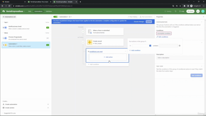Click the browser address bar
Image resolution: width=206 pixels, height=116 pixels.
pyautogui.click(x=92, y=6)
